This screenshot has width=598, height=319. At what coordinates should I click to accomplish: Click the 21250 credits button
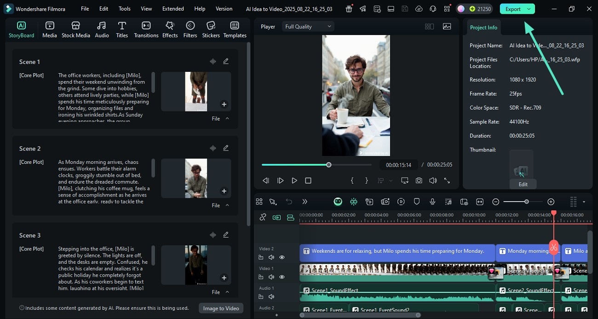(x=474, y=9)
